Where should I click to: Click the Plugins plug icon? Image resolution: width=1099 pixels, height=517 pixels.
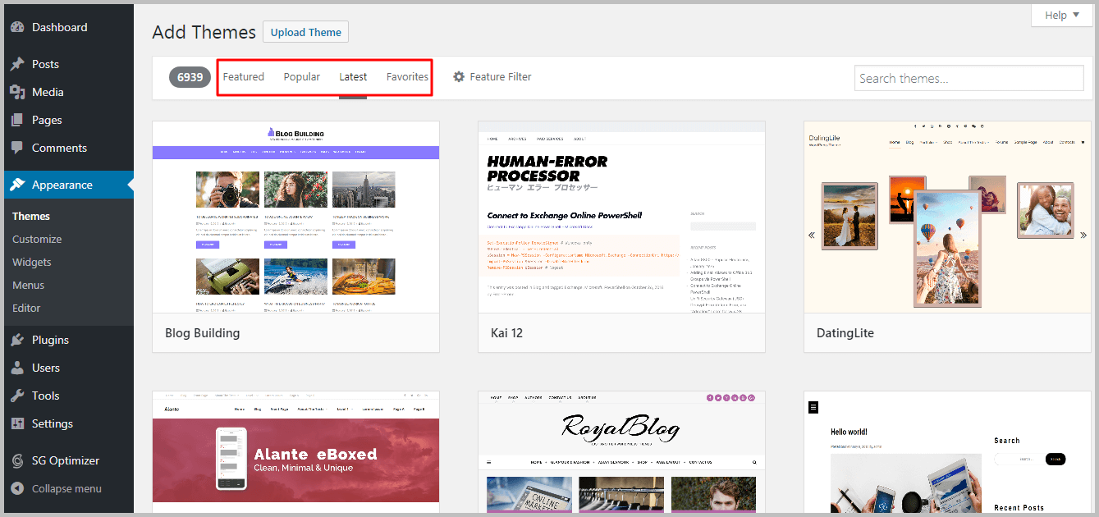pos(17,340)
